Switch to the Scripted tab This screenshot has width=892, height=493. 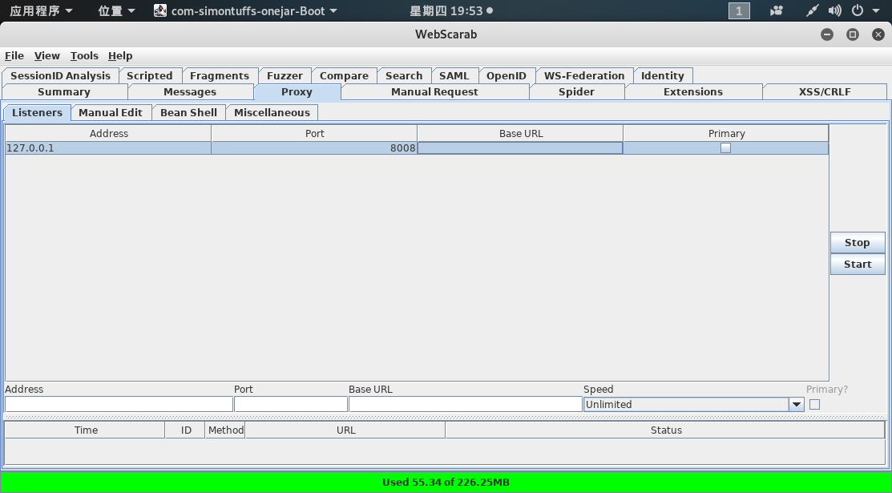click(150, 75)
